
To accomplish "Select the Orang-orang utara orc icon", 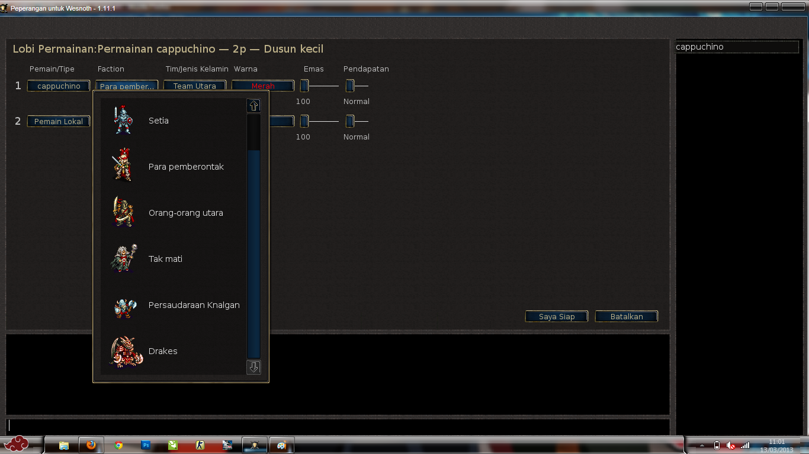I will coord(123,212).
